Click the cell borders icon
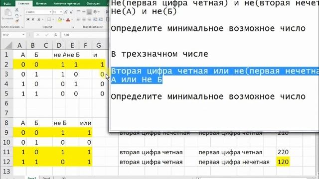Viewport: 319px width, 179px height. tap(49, 19)
